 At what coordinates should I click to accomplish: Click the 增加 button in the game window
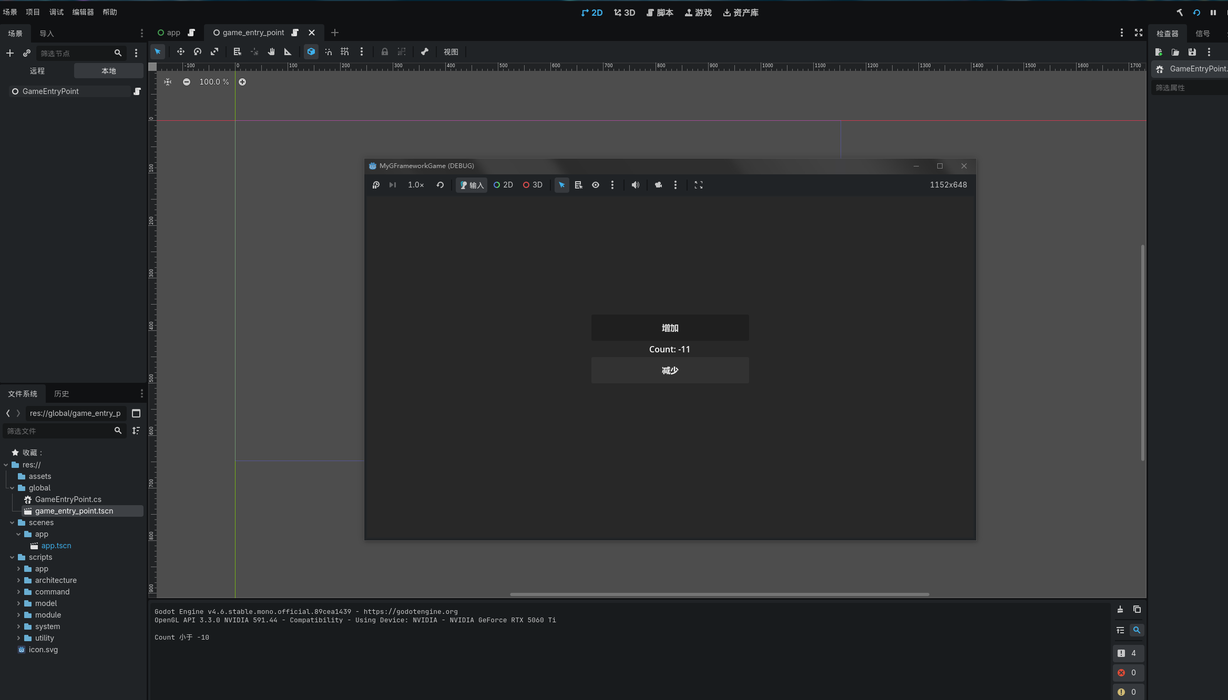point(670,328)
